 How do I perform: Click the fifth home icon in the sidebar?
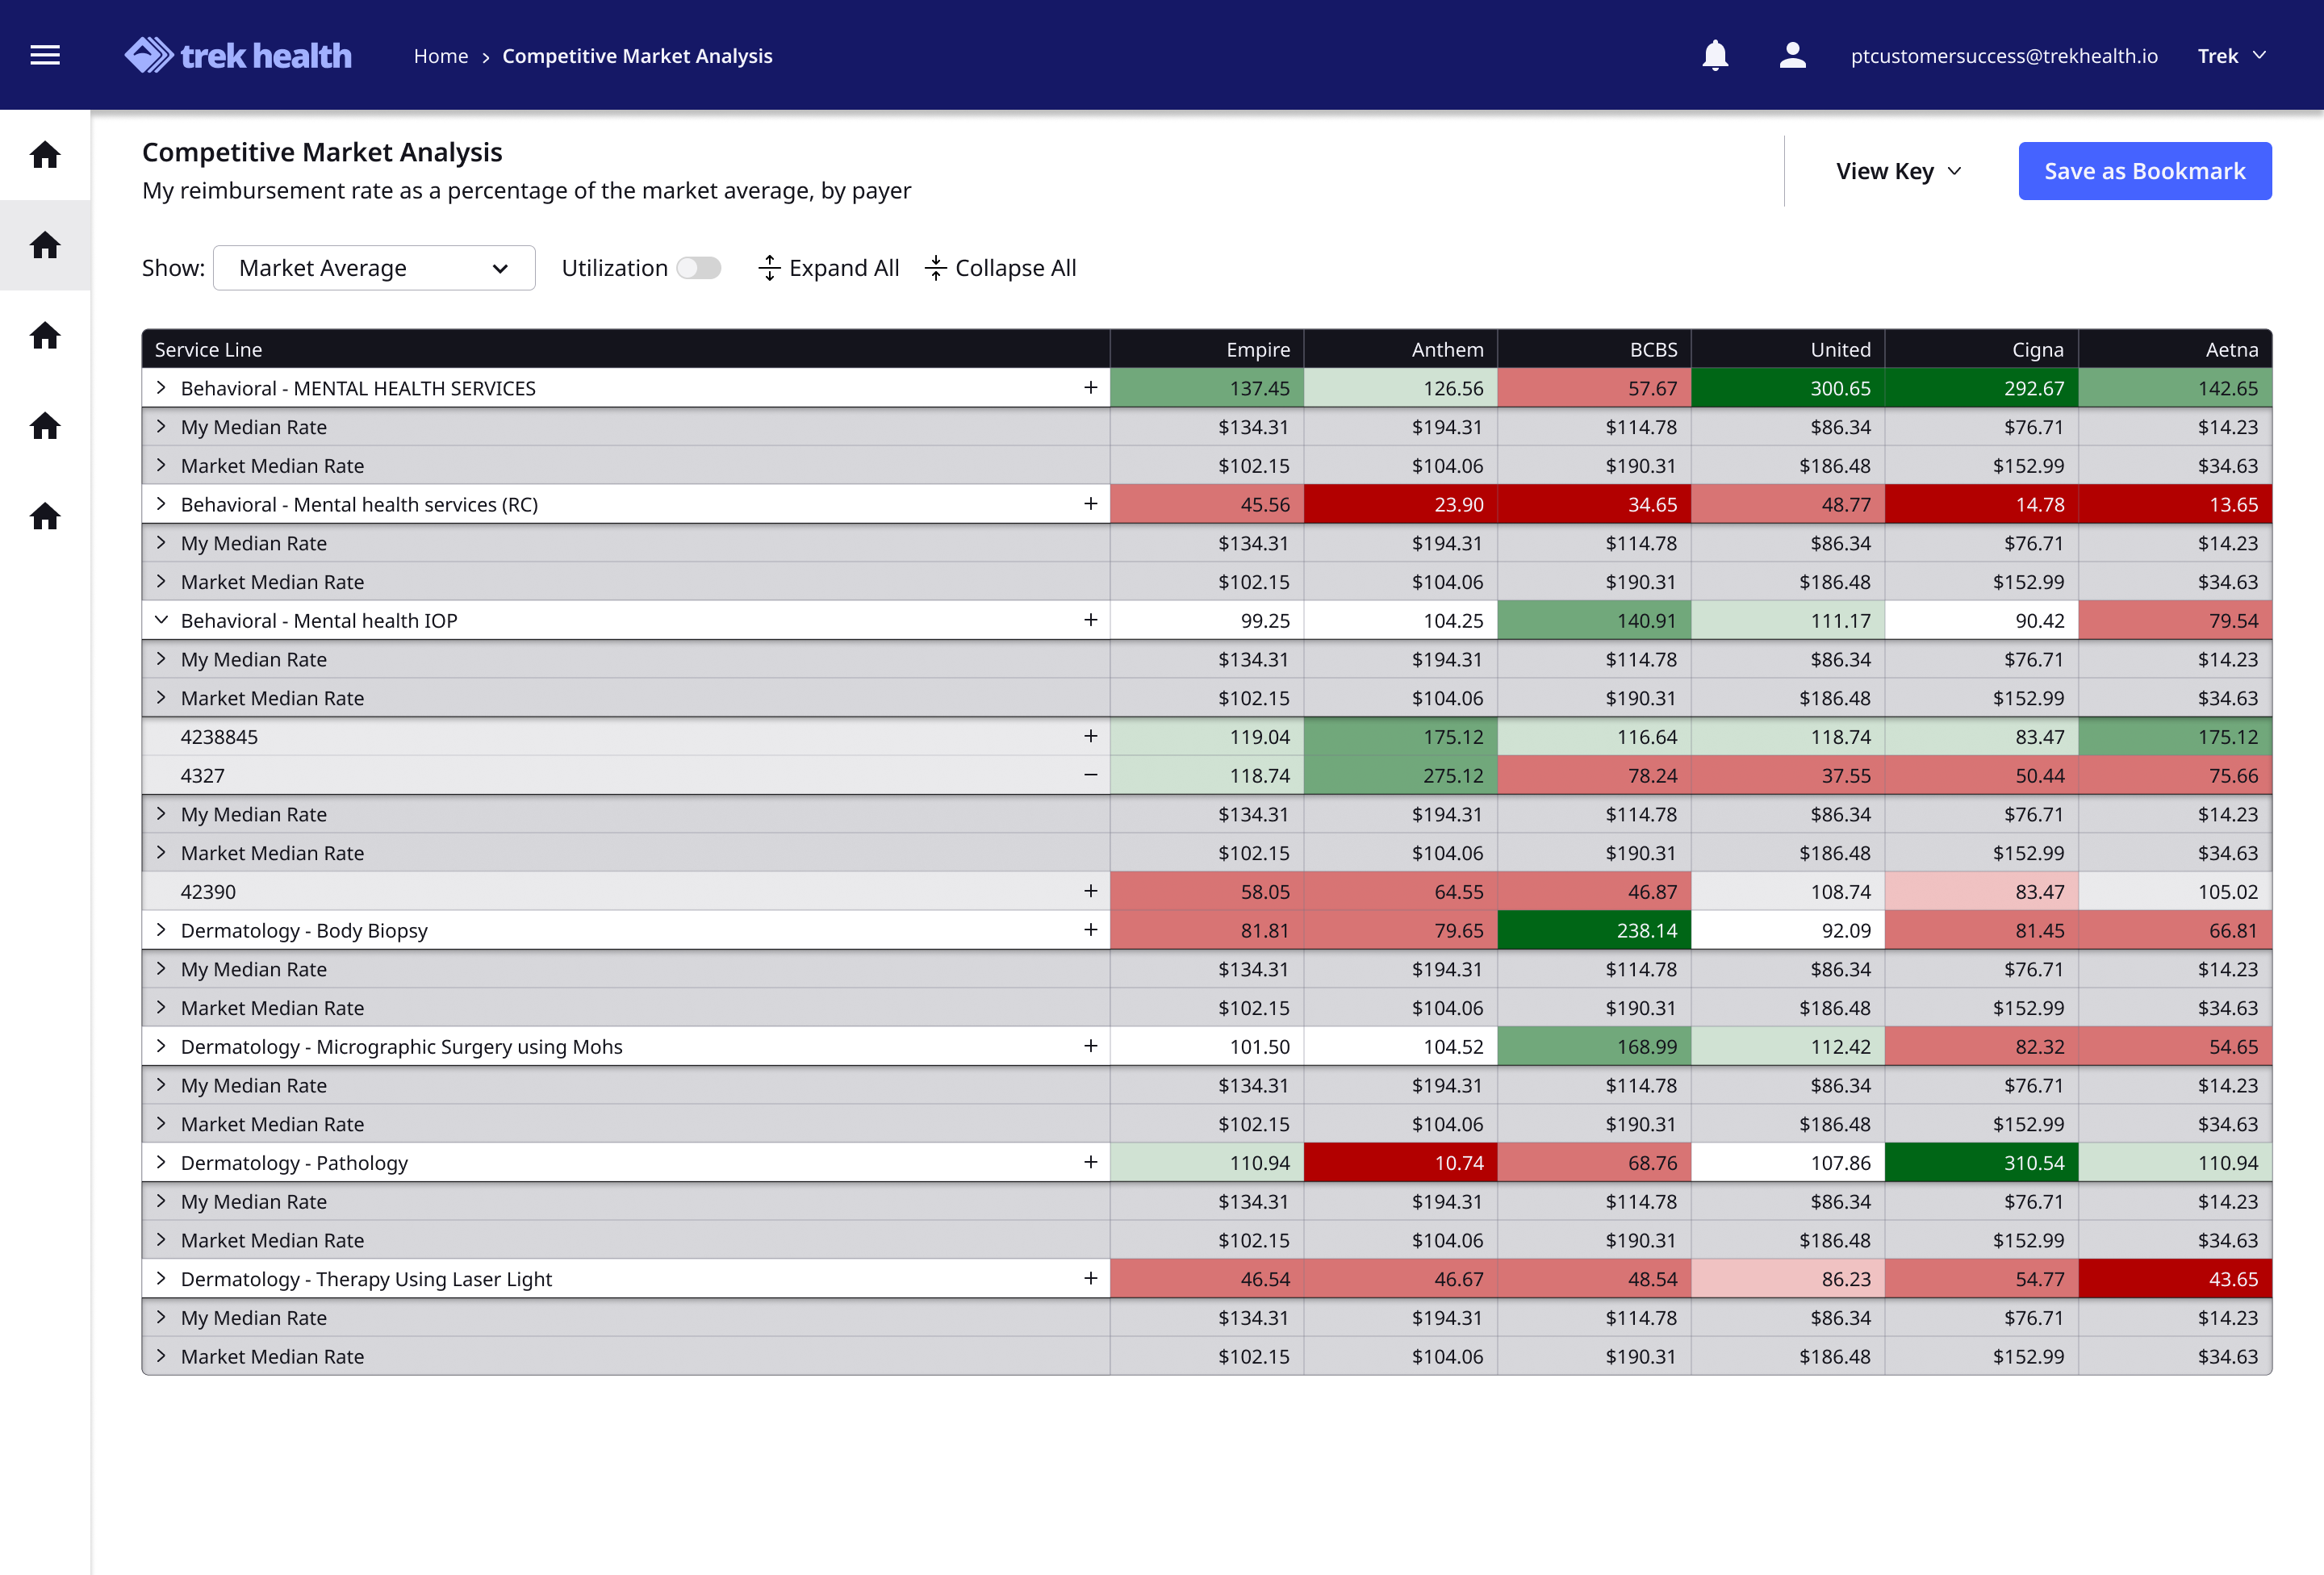coord(45,516)
